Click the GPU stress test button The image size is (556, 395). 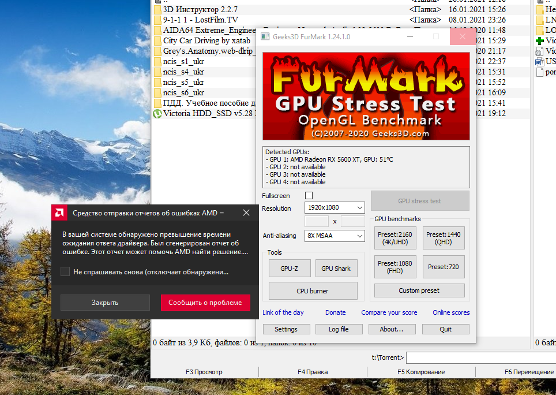point(420,201)
